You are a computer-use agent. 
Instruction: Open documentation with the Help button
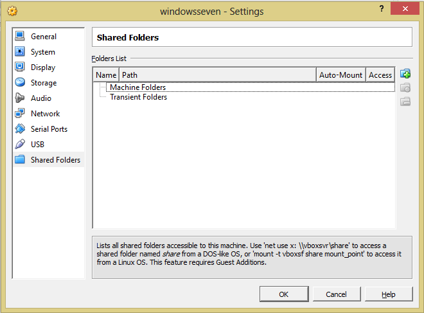389,294
